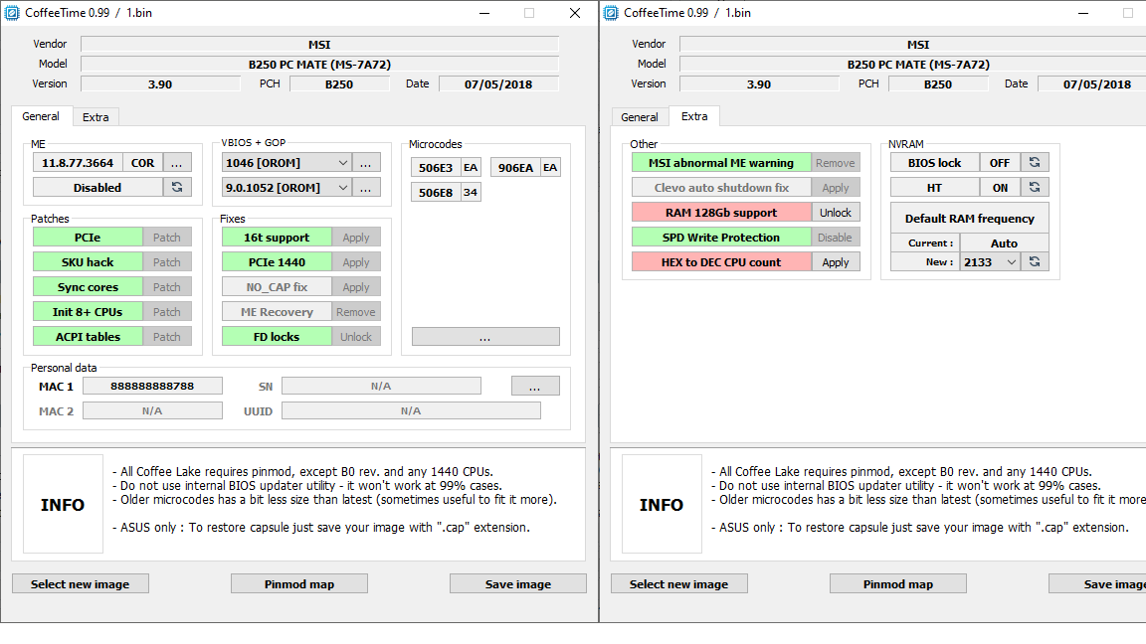Click Patch button for Init 8+ CPUs
The height and width of the screenshot is (644, 1146).
(167, 312)
